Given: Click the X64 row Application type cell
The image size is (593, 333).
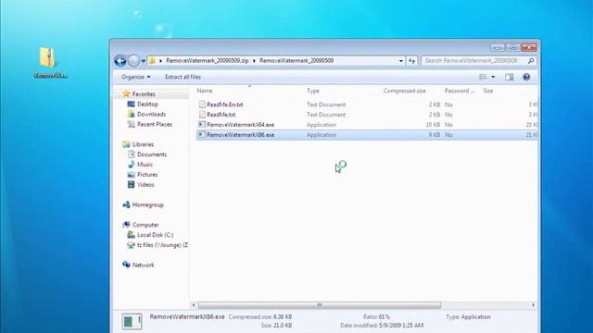Looking at the screenshot, I should (x=322, y=125).
